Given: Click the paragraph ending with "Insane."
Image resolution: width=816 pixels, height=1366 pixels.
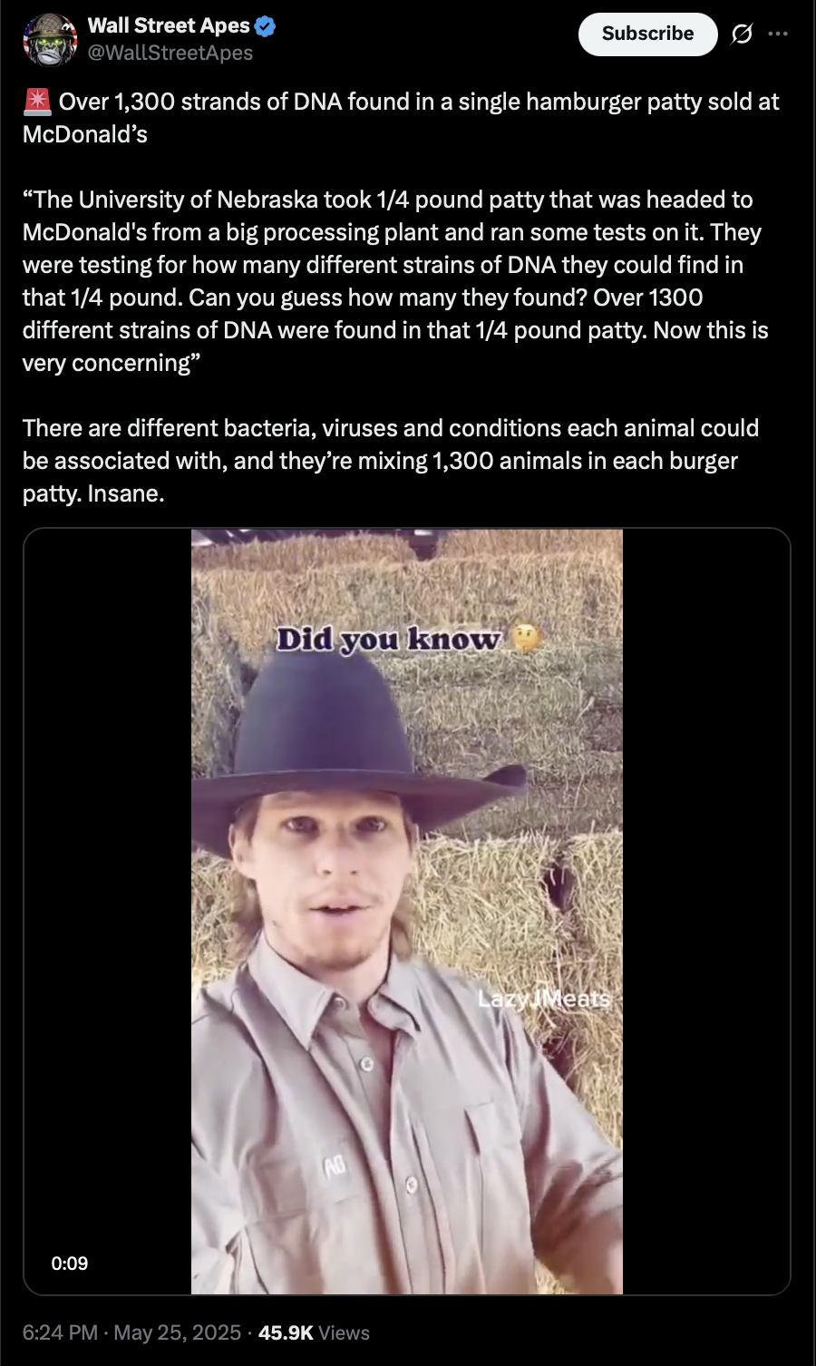Looking at the screenshot, I should point(391,461).
